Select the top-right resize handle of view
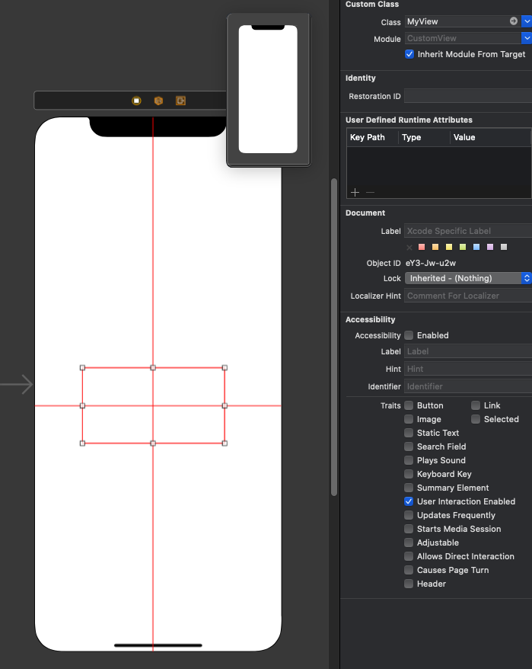The width and height of the screenshot is (532, 669). (x=225, y=368)
